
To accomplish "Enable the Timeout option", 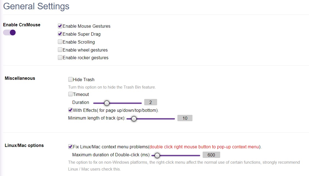I will point(70,94).
